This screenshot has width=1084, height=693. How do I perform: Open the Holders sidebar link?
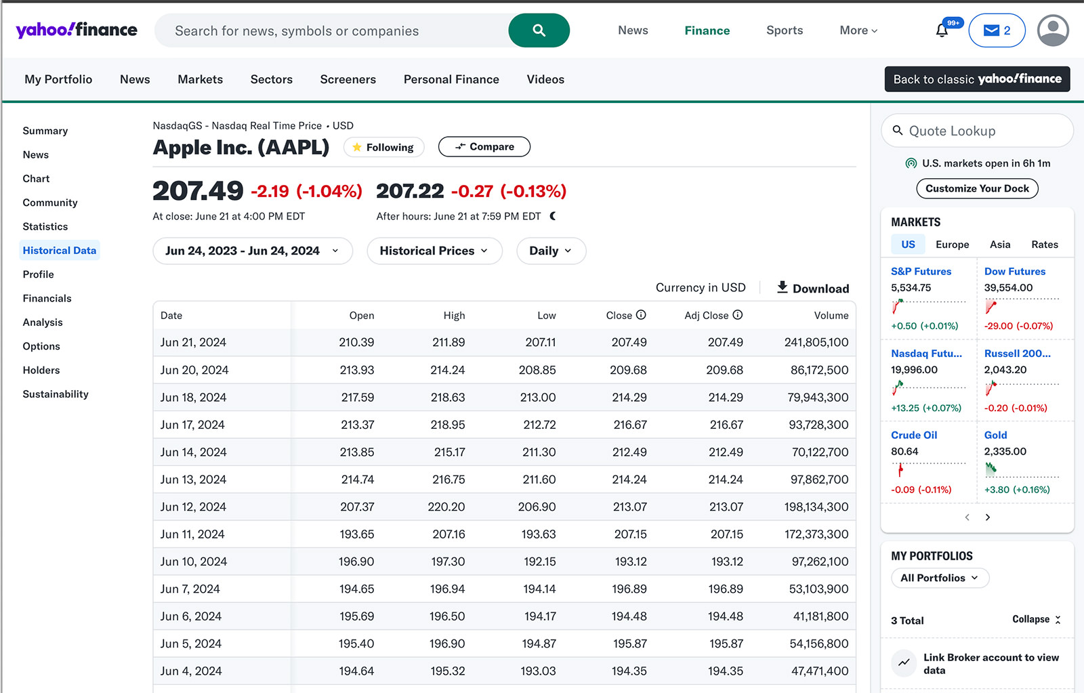41,370
